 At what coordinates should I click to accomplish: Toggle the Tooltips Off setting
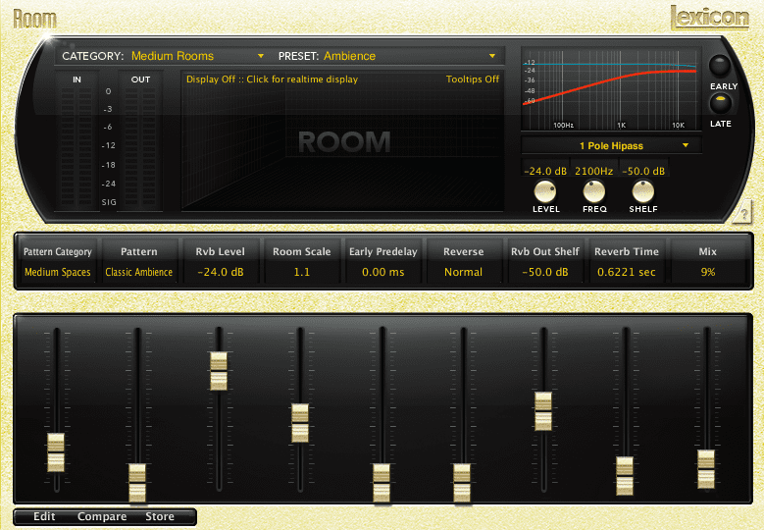pyautogui.click(x=472, y=79)
